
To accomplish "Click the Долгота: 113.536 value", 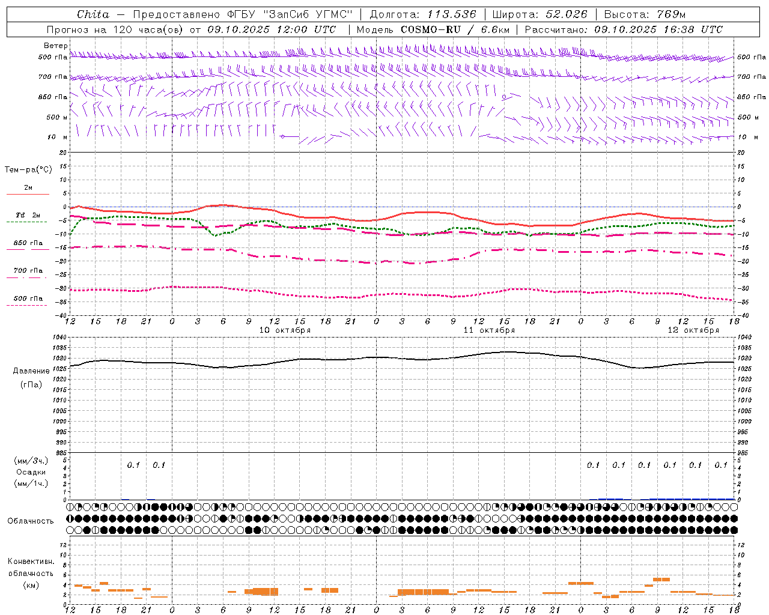I will pyautogui.click(x=423, y=14).
